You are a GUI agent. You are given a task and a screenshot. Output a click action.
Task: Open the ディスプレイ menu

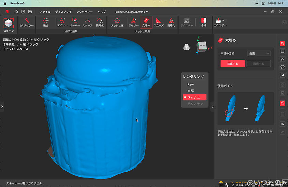pyautogui.click(x=63, y=12)
